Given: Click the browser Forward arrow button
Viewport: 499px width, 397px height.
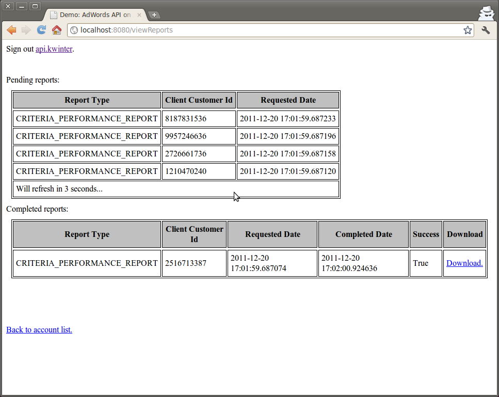Looking at the screenshot, I should [26, 30].
